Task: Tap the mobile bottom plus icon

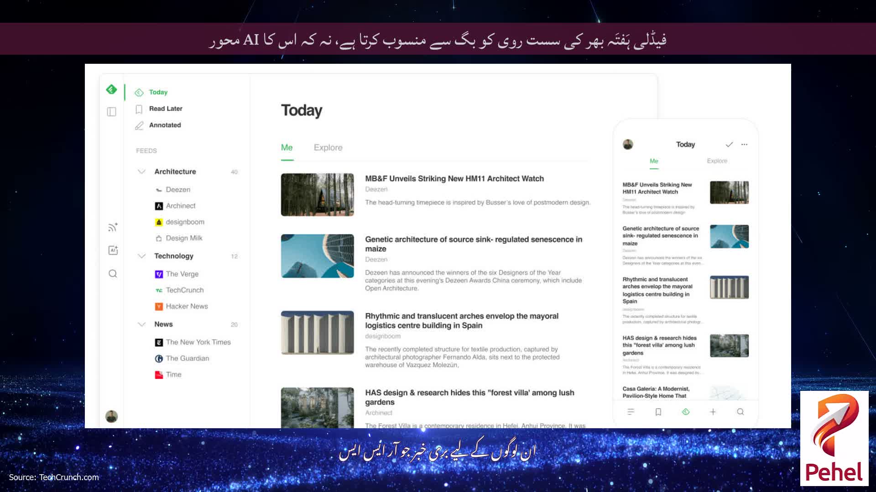Action: pos(713,412)
